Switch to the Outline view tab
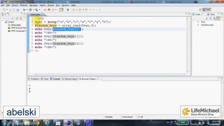The image size is (224, 126). point(197,14)
